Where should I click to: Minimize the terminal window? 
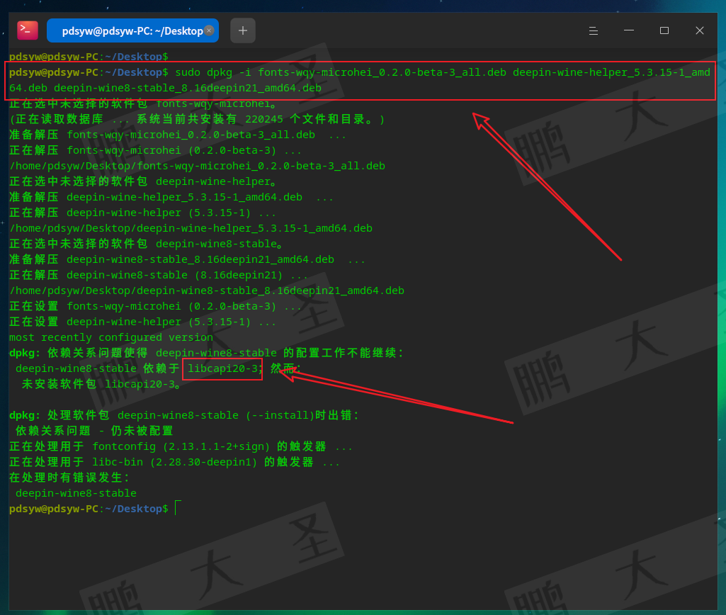[x=629, y=30]
